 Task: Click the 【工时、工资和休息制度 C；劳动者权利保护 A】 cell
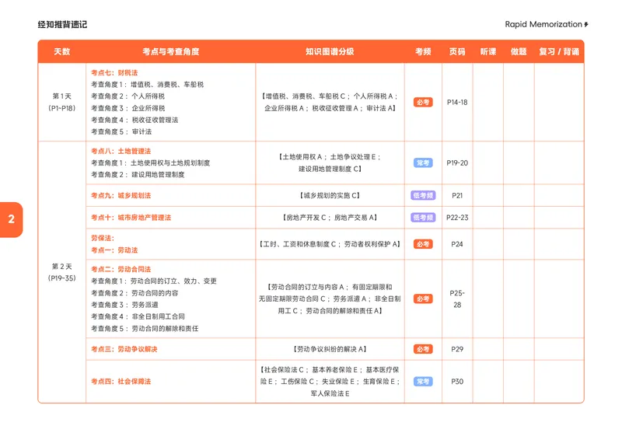[x=330, y=244]
